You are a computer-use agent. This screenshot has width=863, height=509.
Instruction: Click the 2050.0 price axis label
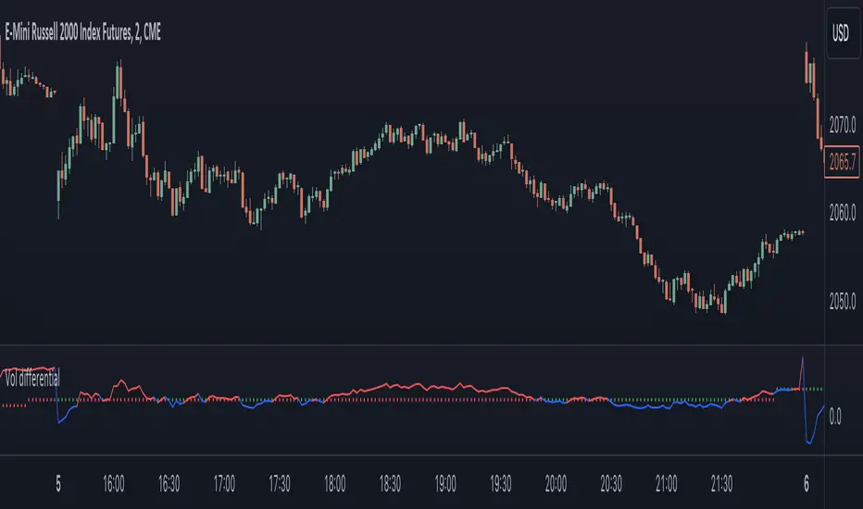click(x=843, y=301)
